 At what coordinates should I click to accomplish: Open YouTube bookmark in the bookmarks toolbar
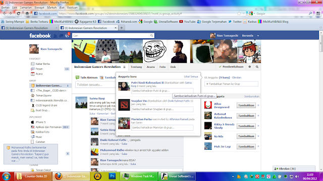(x=187, y=22)
